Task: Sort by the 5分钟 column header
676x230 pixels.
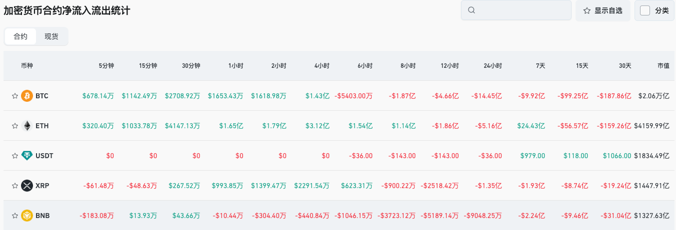Action: pos(106,66)
